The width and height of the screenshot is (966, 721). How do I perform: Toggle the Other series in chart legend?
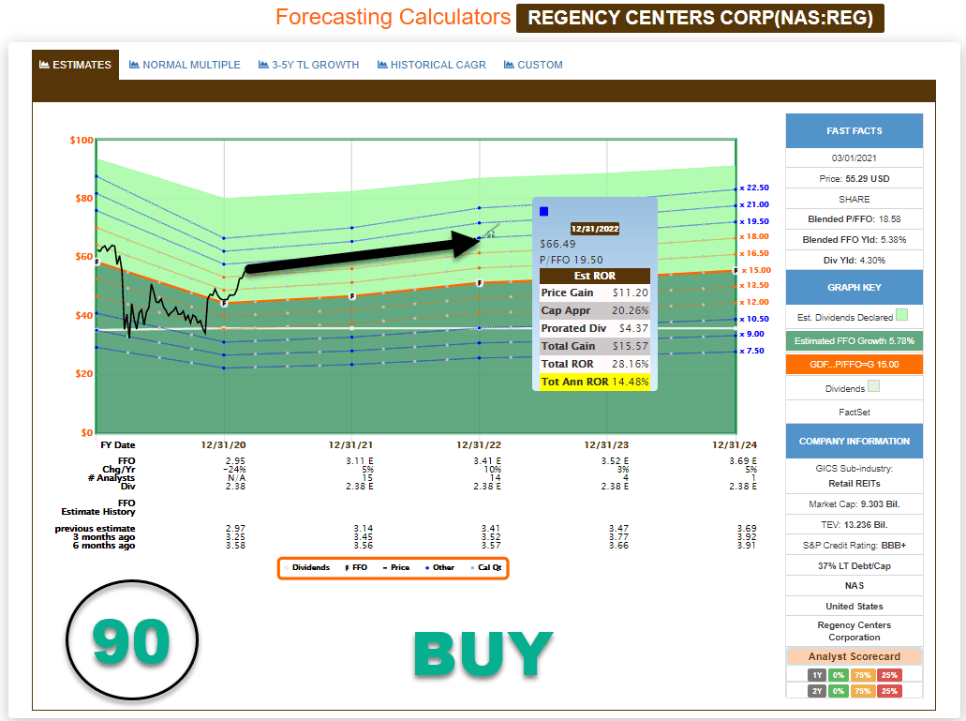pos(439,567)
